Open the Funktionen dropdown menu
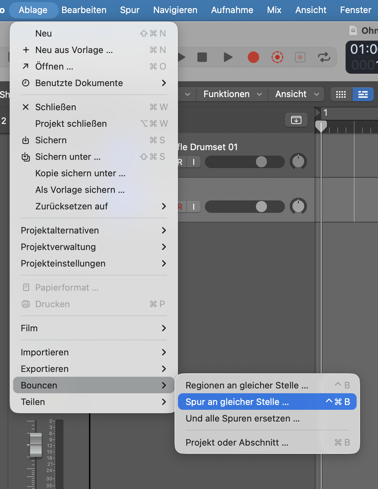 [x=232, y=94]
